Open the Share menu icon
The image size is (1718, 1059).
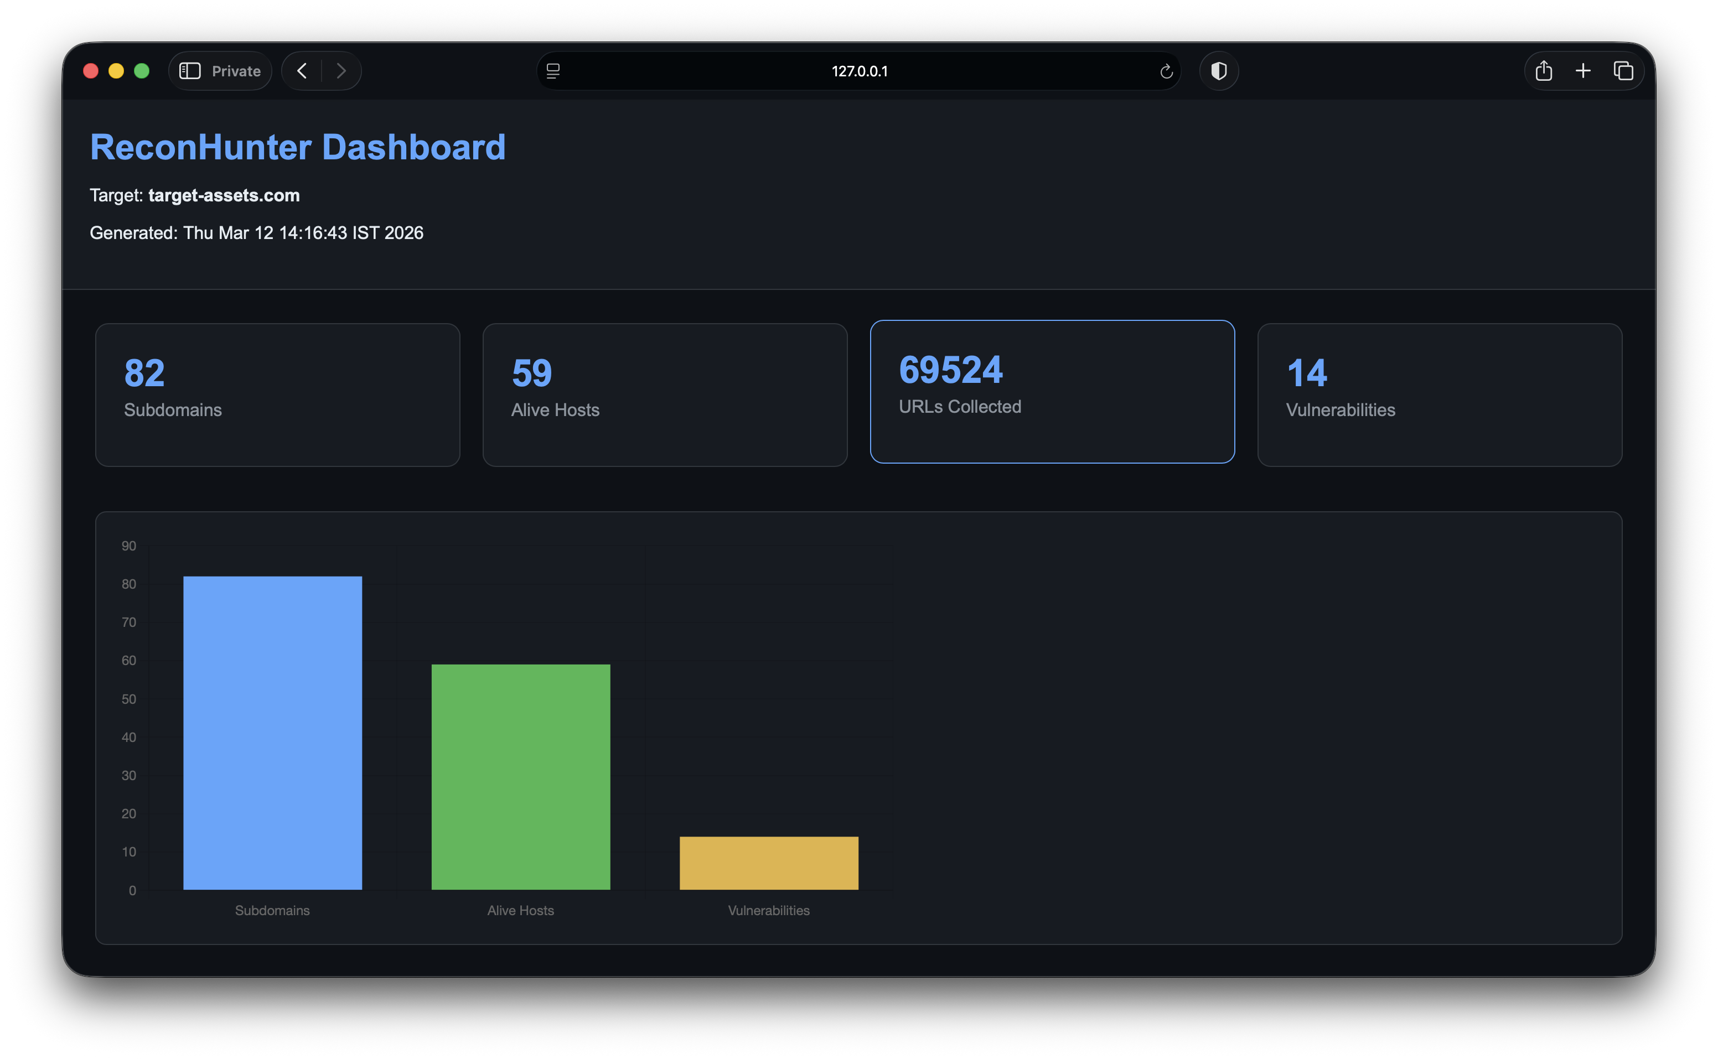point(1544,71)
